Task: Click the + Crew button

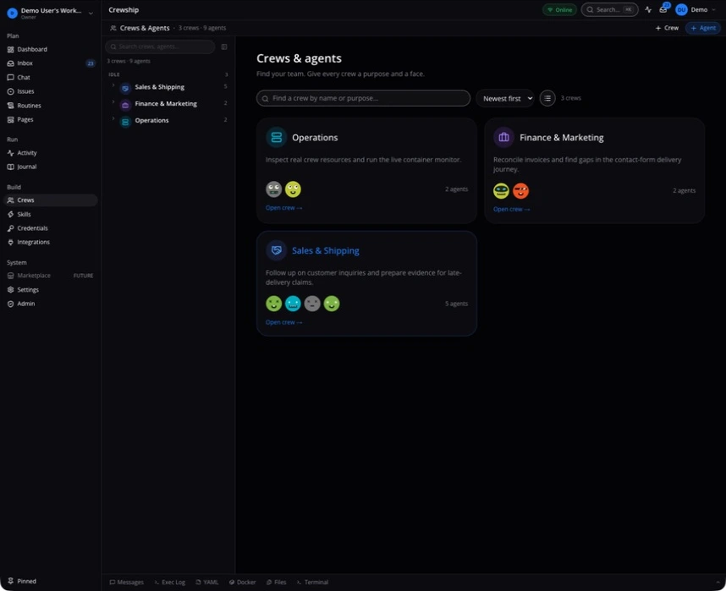Action: [x=667, y=28]
